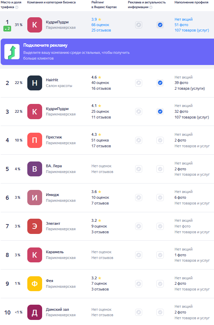Click '7 оценок' in the Фея row
The width and height of the screenshot is (214, 325).
tap(99, 284)
